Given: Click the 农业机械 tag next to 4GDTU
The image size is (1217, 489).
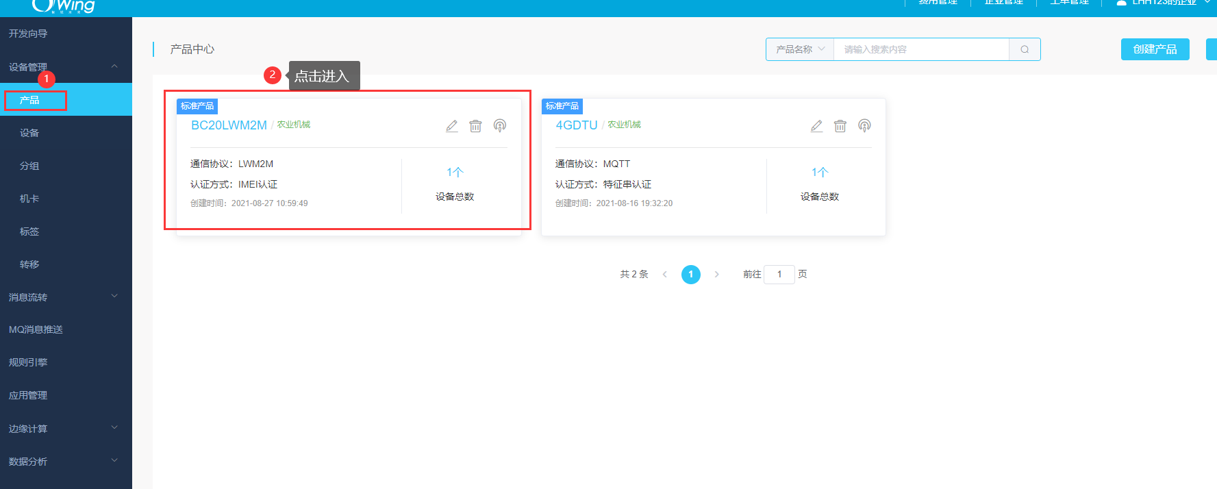Looking at the screenshot, I should click(x=625, y=125).
